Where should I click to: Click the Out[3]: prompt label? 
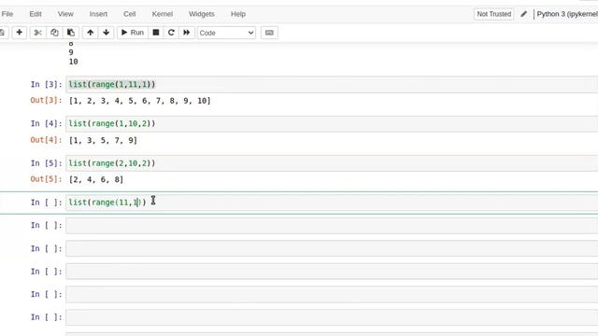coord(46,101)
